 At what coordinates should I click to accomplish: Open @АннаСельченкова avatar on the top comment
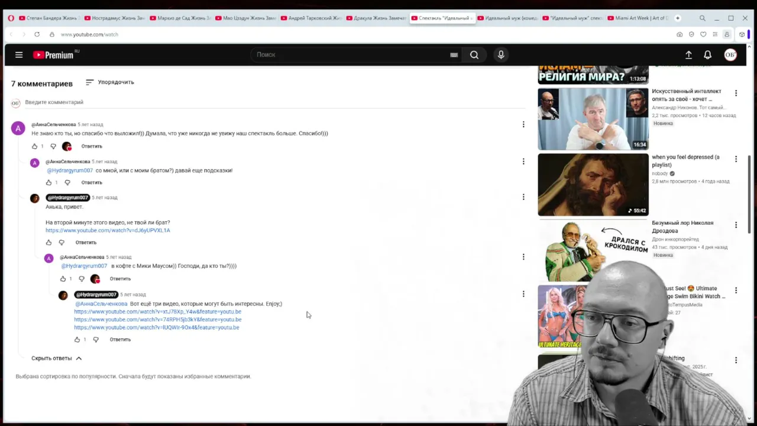pos(18,128)
